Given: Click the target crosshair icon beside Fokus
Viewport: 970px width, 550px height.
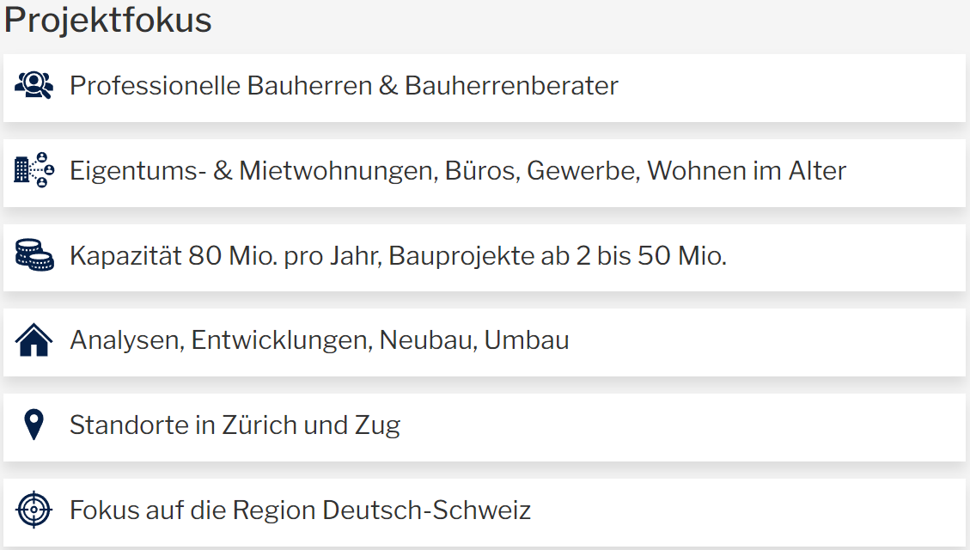Looking at the screenshot, I should 34,510.
